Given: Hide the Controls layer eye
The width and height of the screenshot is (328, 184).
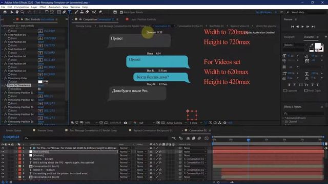Looking at the screenshot, I should tap(3, 155).
